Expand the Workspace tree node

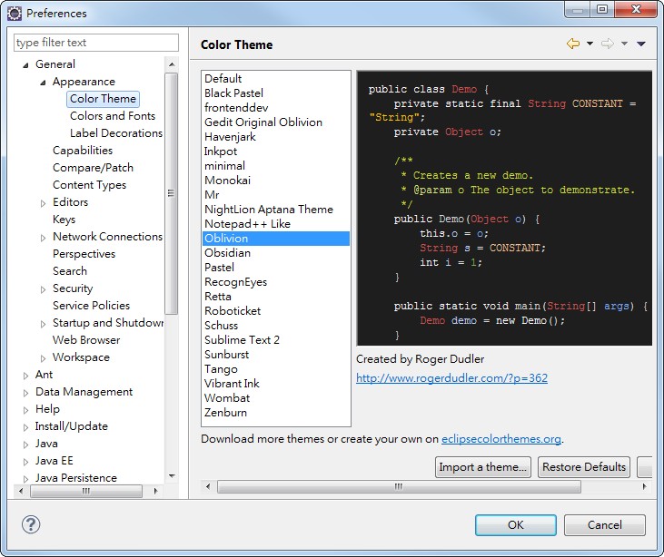click(44, 358)
